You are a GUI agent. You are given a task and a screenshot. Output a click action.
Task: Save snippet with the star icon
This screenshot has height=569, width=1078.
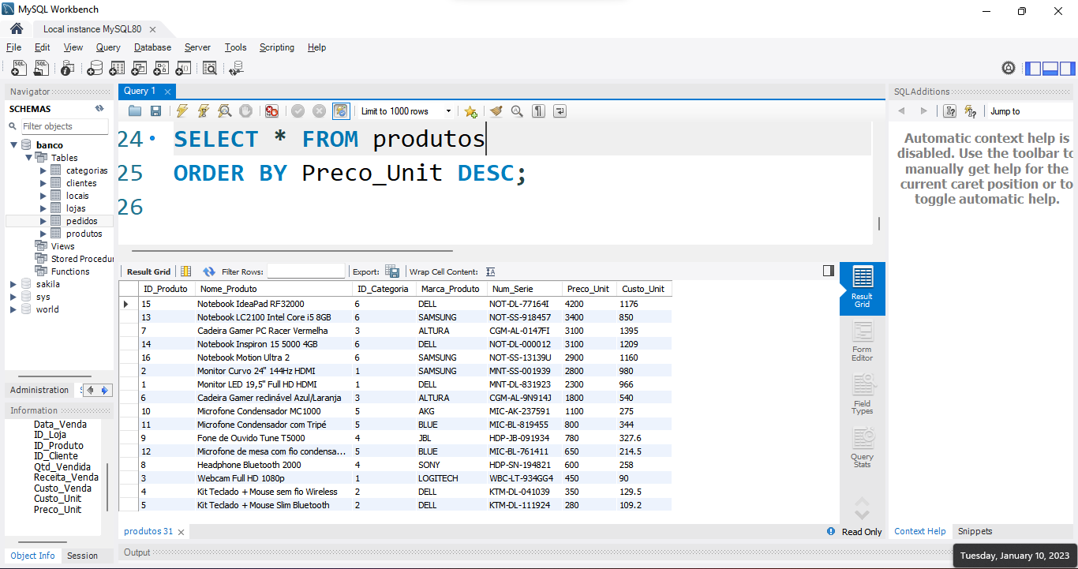pos(470,111)
